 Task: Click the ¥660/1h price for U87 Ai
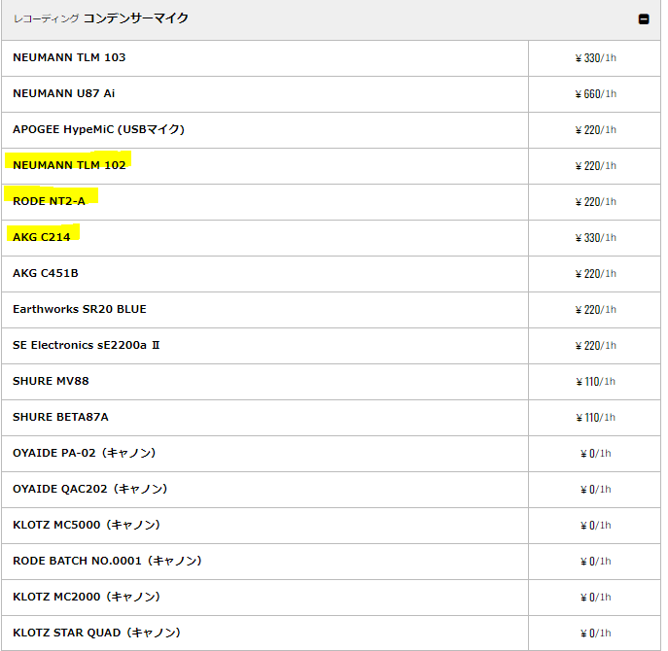point(595,93)
